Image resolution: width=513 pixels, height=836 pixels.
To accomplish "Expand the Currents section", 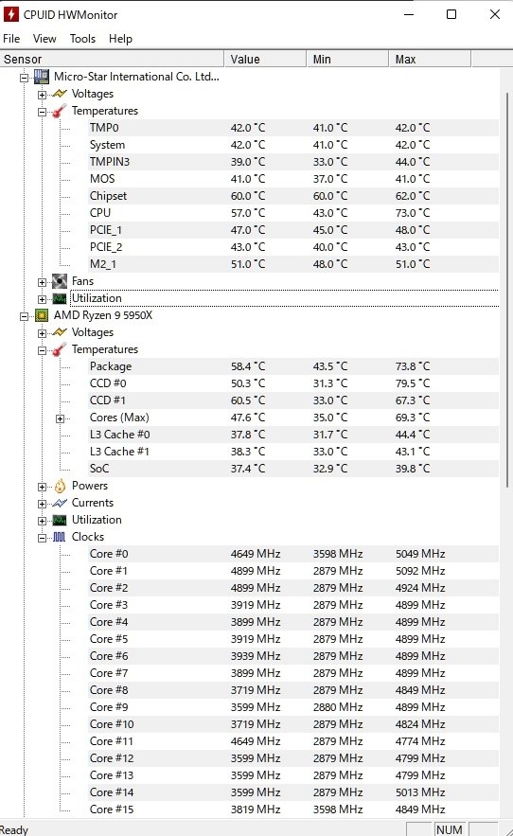I will tap(42, 504).
